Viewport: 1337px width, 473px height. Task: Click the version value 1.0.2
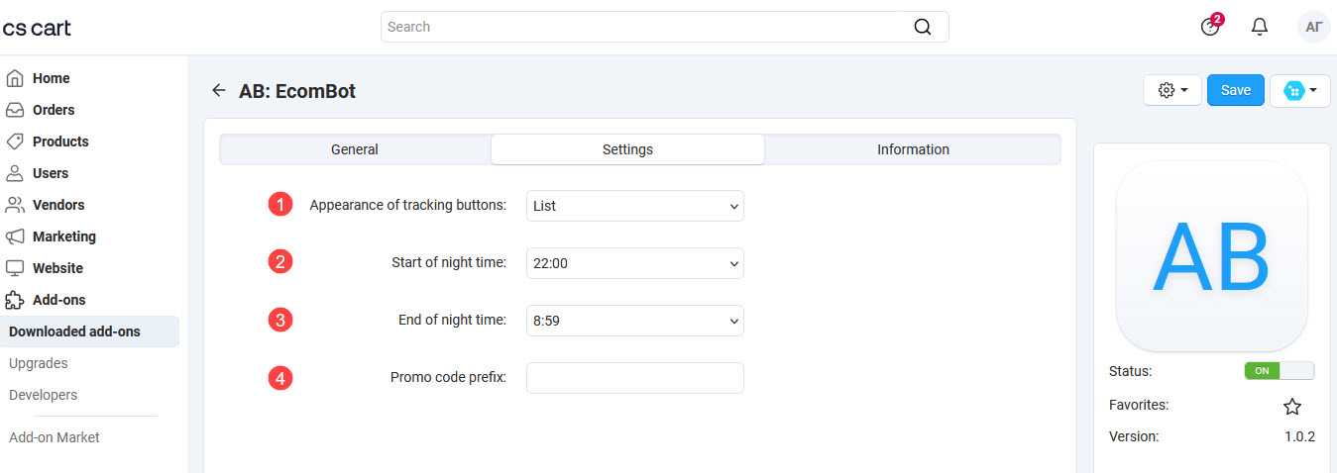click(1299, 436)
